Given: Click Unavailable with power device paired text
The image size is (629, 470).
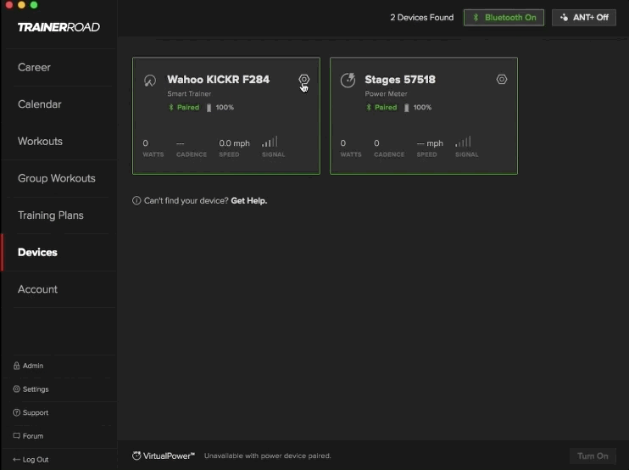Looking at the screenshot, I should (268, 456).
